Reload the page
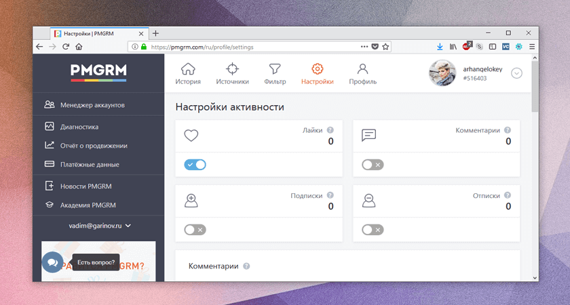Viewport: 570px width, 305px height. [66, 47]
